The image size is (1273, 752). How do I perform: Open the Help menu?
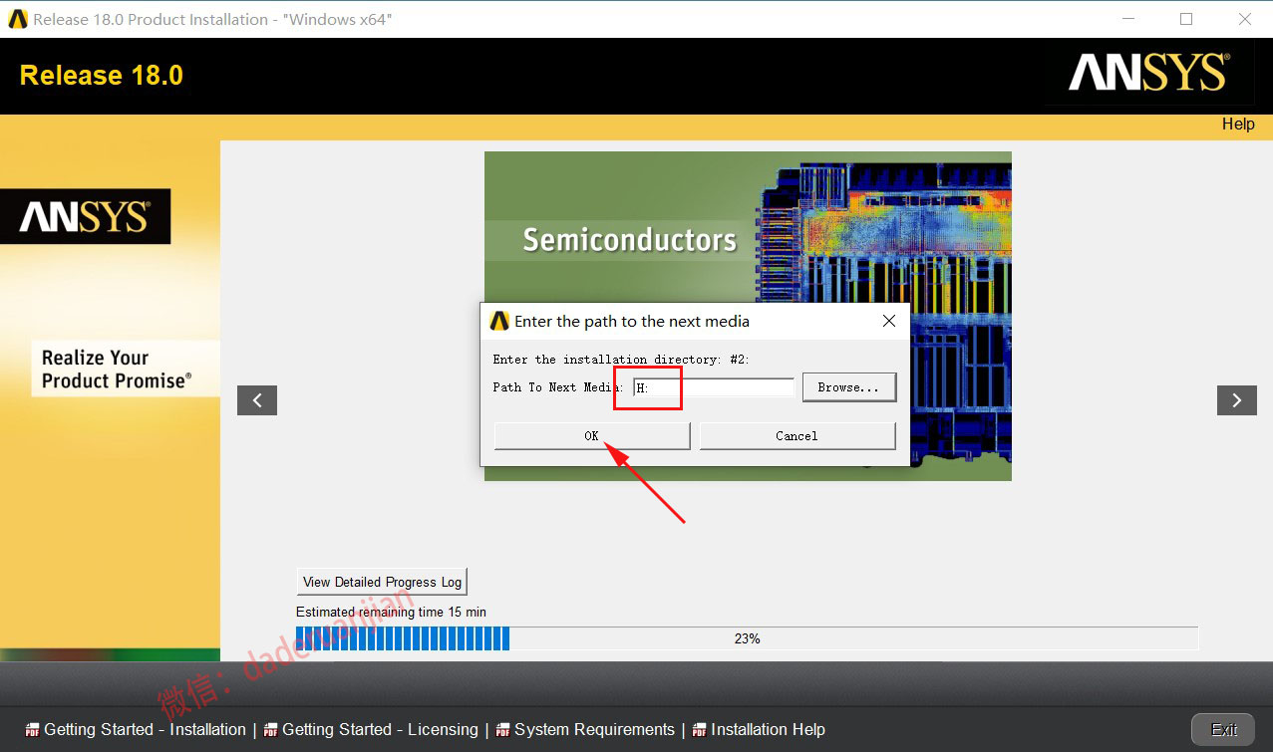coord(1238,125)
